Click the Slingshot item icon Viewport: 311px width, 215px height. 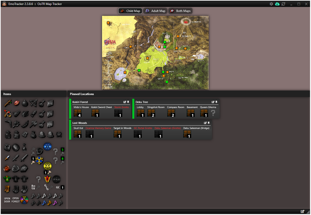tap(8, 114)
